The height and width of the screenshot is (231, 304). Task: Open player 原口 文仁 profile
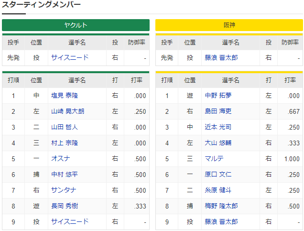coord(218,175)
